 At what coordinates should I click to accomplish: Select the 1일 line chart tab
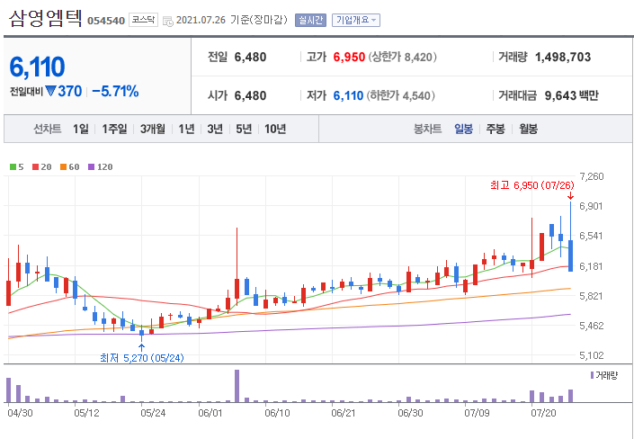[x=80, y=129]
